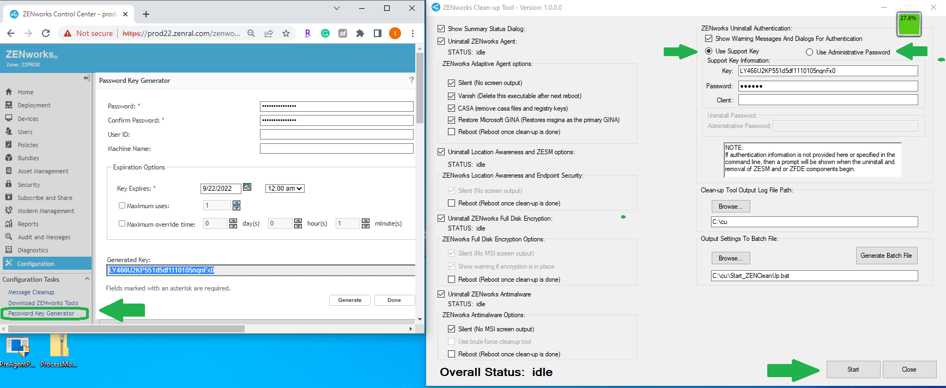Screen dimensions: 946x388
Task: Open Subscribe and Share in sidebar
Action: pyautogui.click(x=45, y=198)
